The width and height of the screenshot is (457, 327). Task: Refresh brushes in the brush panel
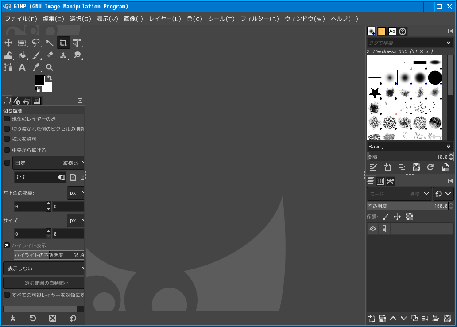430,167
